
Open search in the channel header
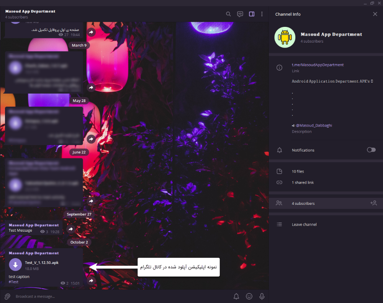[x=228, y=14]
